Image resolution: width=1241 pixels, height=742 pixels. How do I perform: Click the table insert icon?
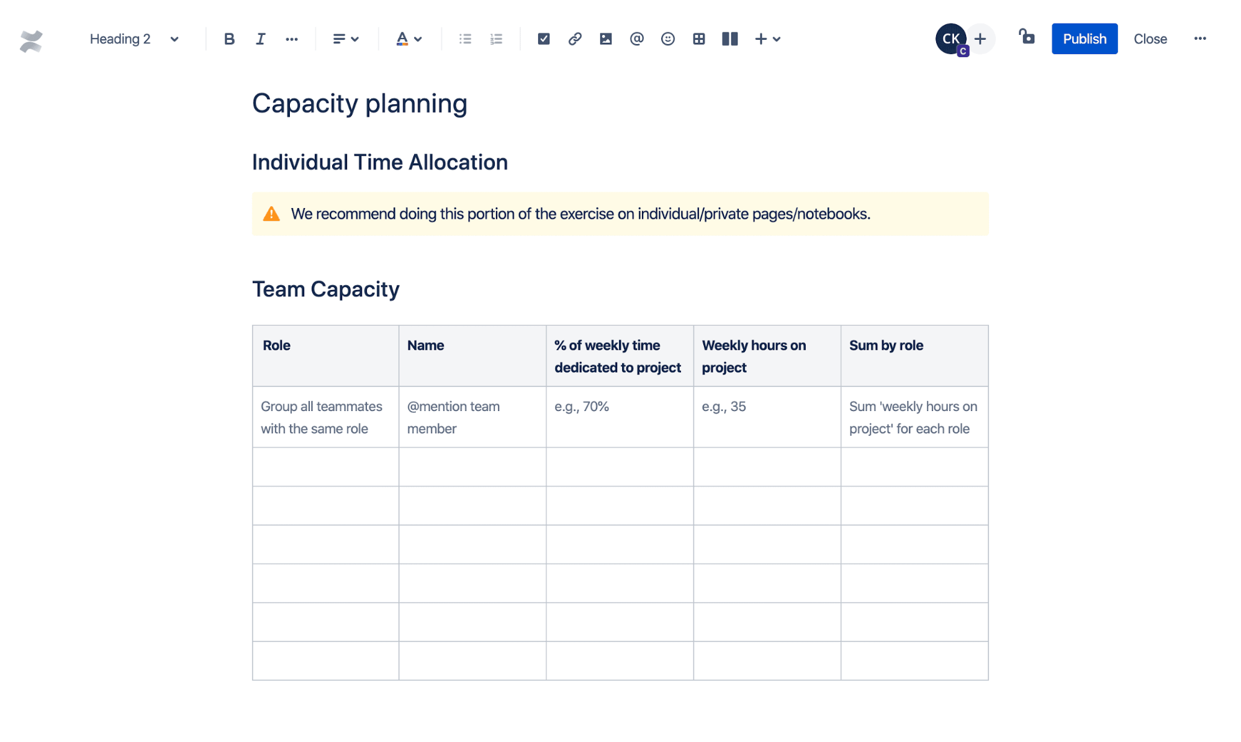pos(697,38)
